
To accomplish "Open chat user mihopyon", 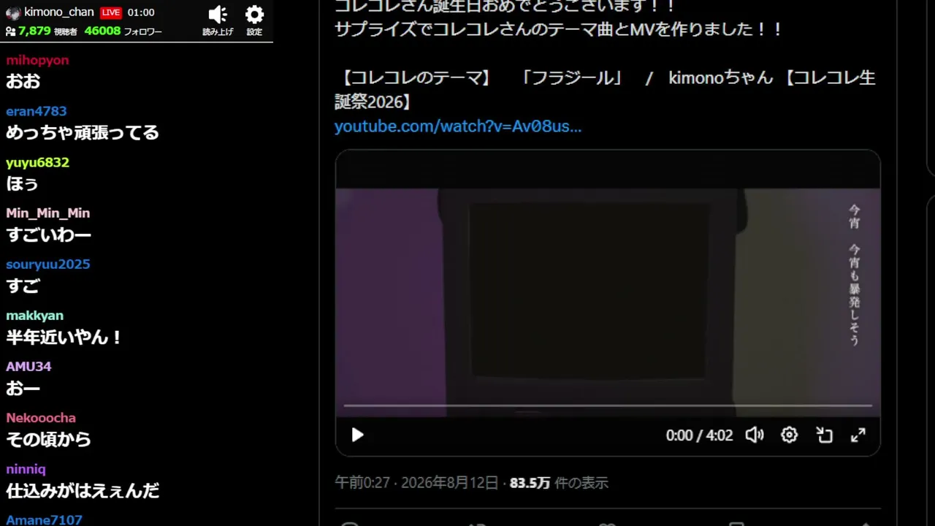I will pos(37,60).
